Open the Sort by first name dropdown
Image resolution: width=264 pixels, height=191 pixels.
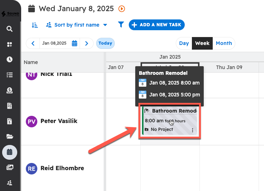[77, 25]
